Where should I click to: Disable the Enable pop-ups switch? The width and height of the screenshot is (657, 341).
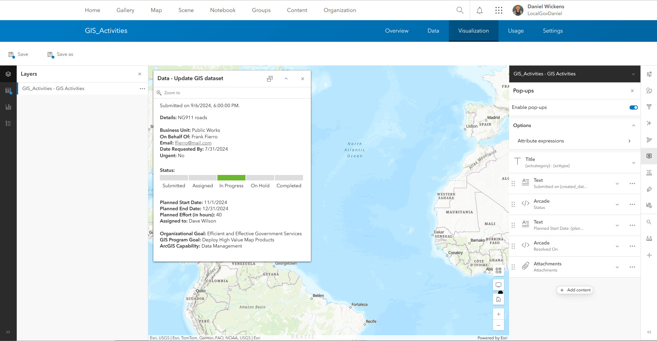point(633,107)
